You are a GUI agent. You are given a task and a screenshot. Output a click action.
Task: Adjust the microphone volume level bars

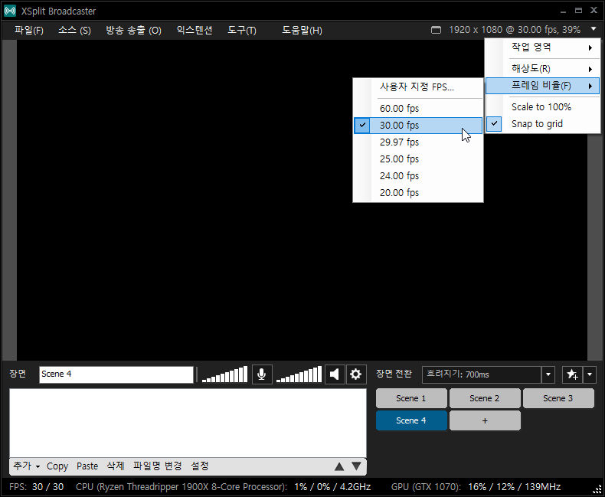(x=224, y=374)
